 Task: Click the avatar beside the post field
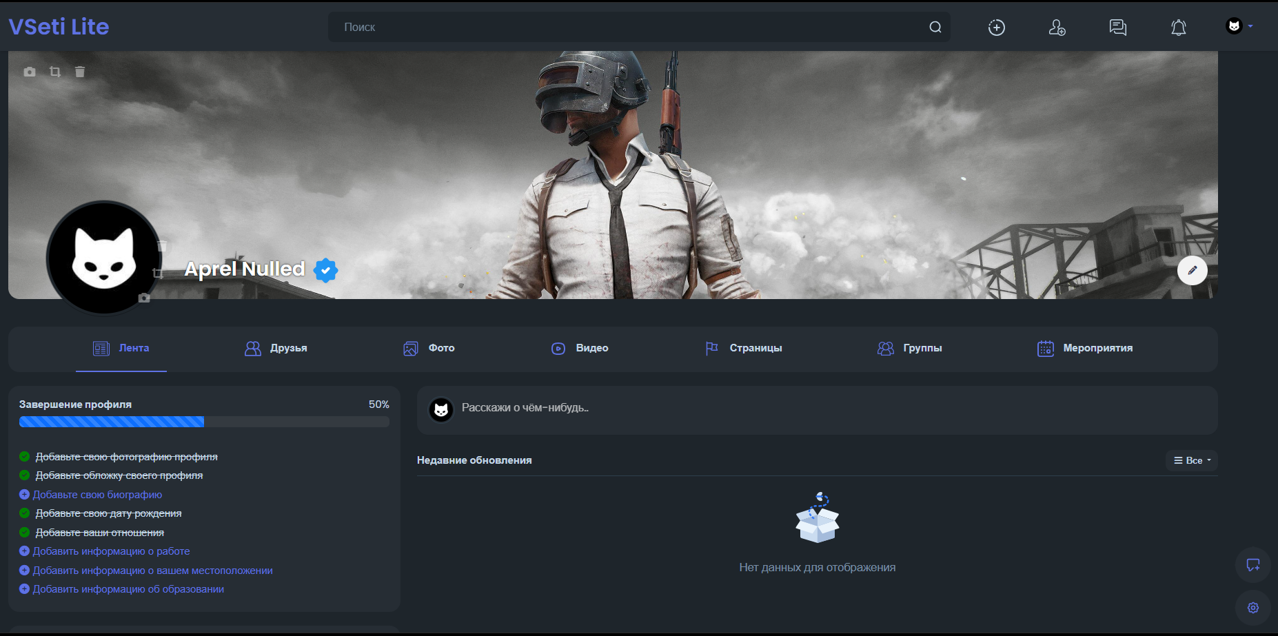(441, 410)
